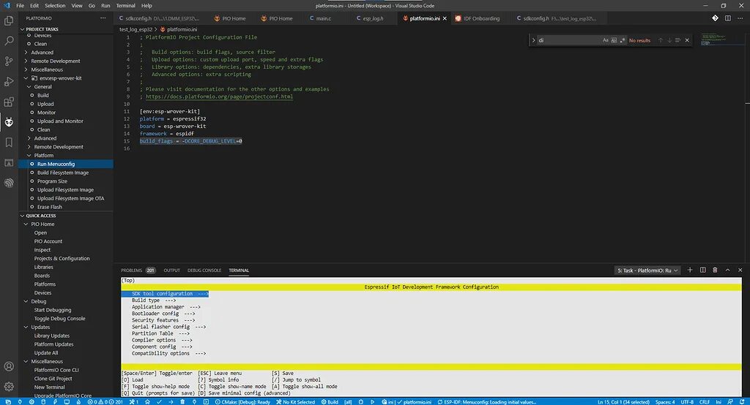Screen dimensions: 750x405
Task: Click the editor minimap
Action: [x=721, y=39]
